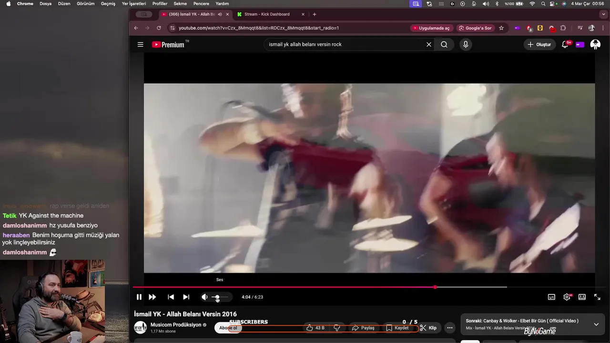Click Uygulamada aç button in address bar
610x343 pixels.
pos(431,28)
